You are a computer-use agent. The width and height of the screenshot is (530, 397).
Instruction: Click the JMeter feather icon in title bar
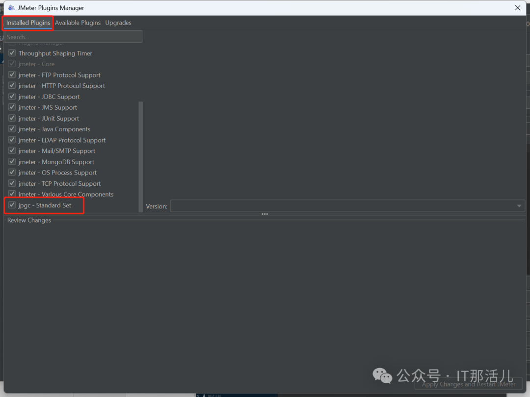click(x=11, y=8)
